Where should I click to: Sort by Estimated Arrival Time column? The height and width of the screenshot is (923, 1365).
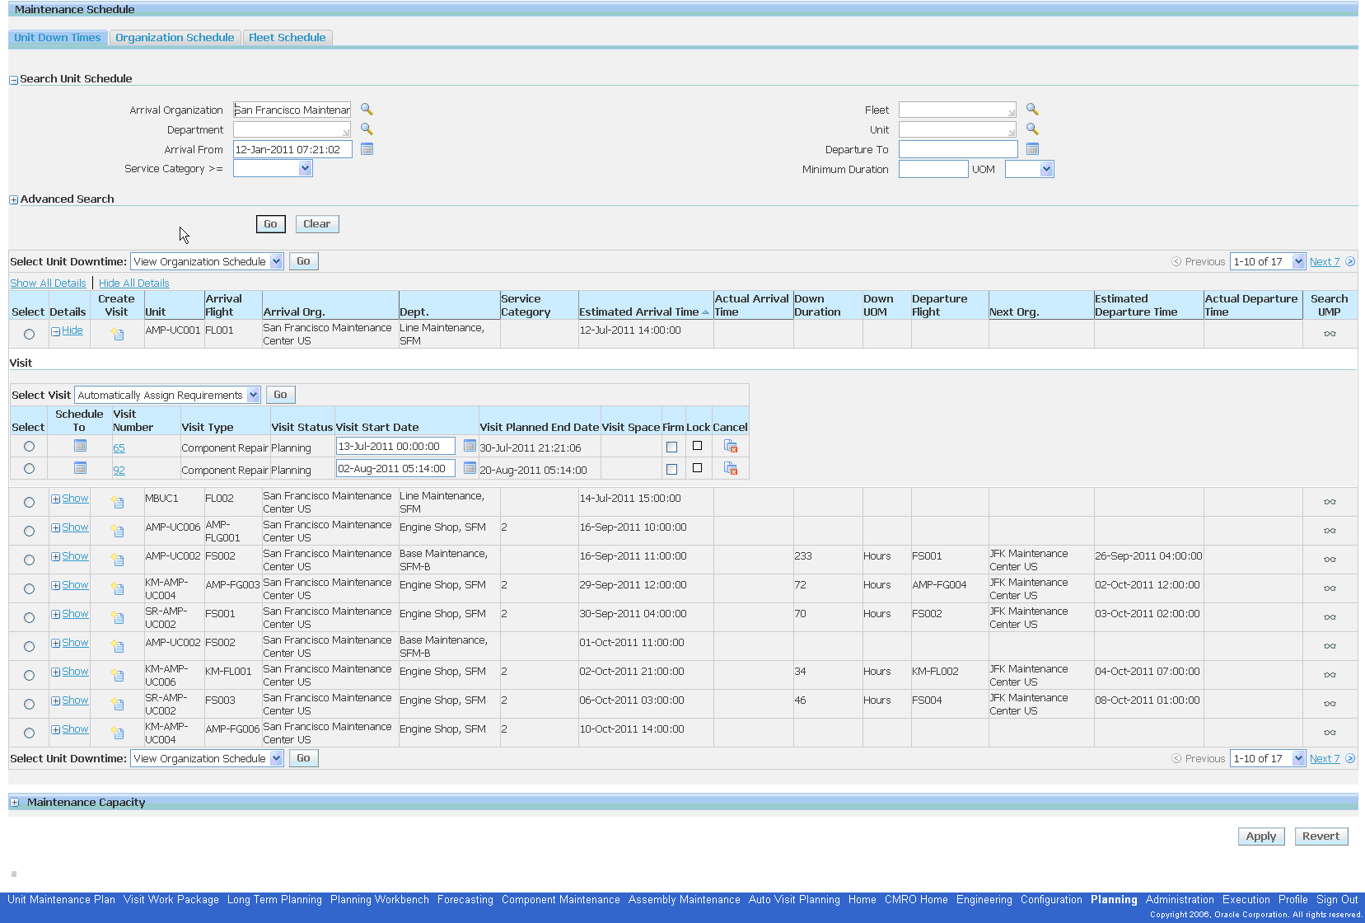[x=643, y=312]
